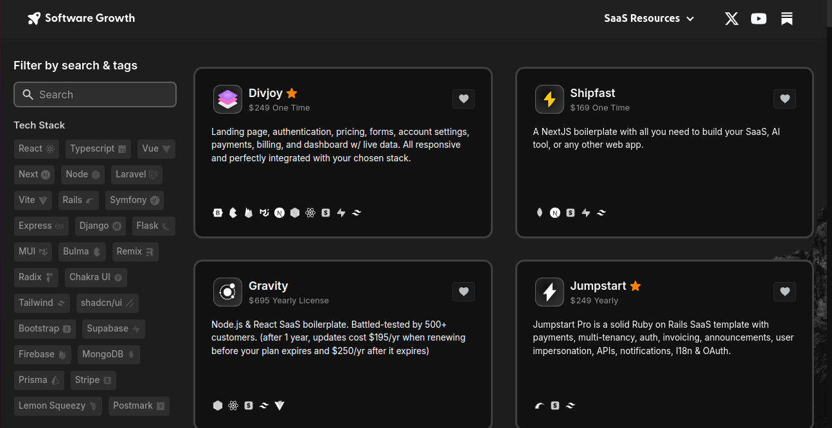Go to Software Growth home link

point(82,18)
